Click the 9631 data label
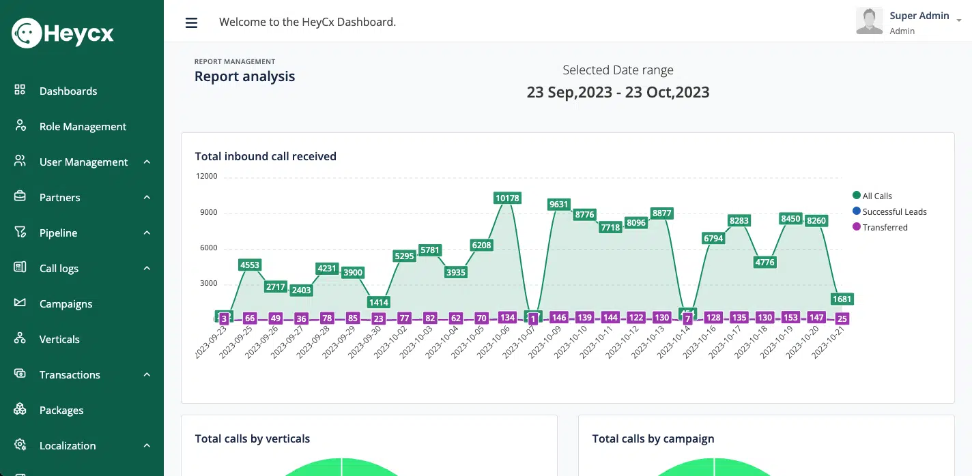Screen dimensions: 972x476 pyautogui.click(x=558, y=205)
